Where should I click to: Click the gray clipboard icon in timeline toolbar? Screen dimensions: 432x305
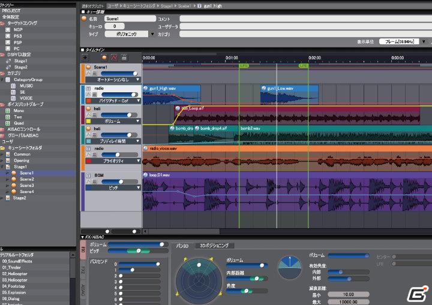coord(124,58)
